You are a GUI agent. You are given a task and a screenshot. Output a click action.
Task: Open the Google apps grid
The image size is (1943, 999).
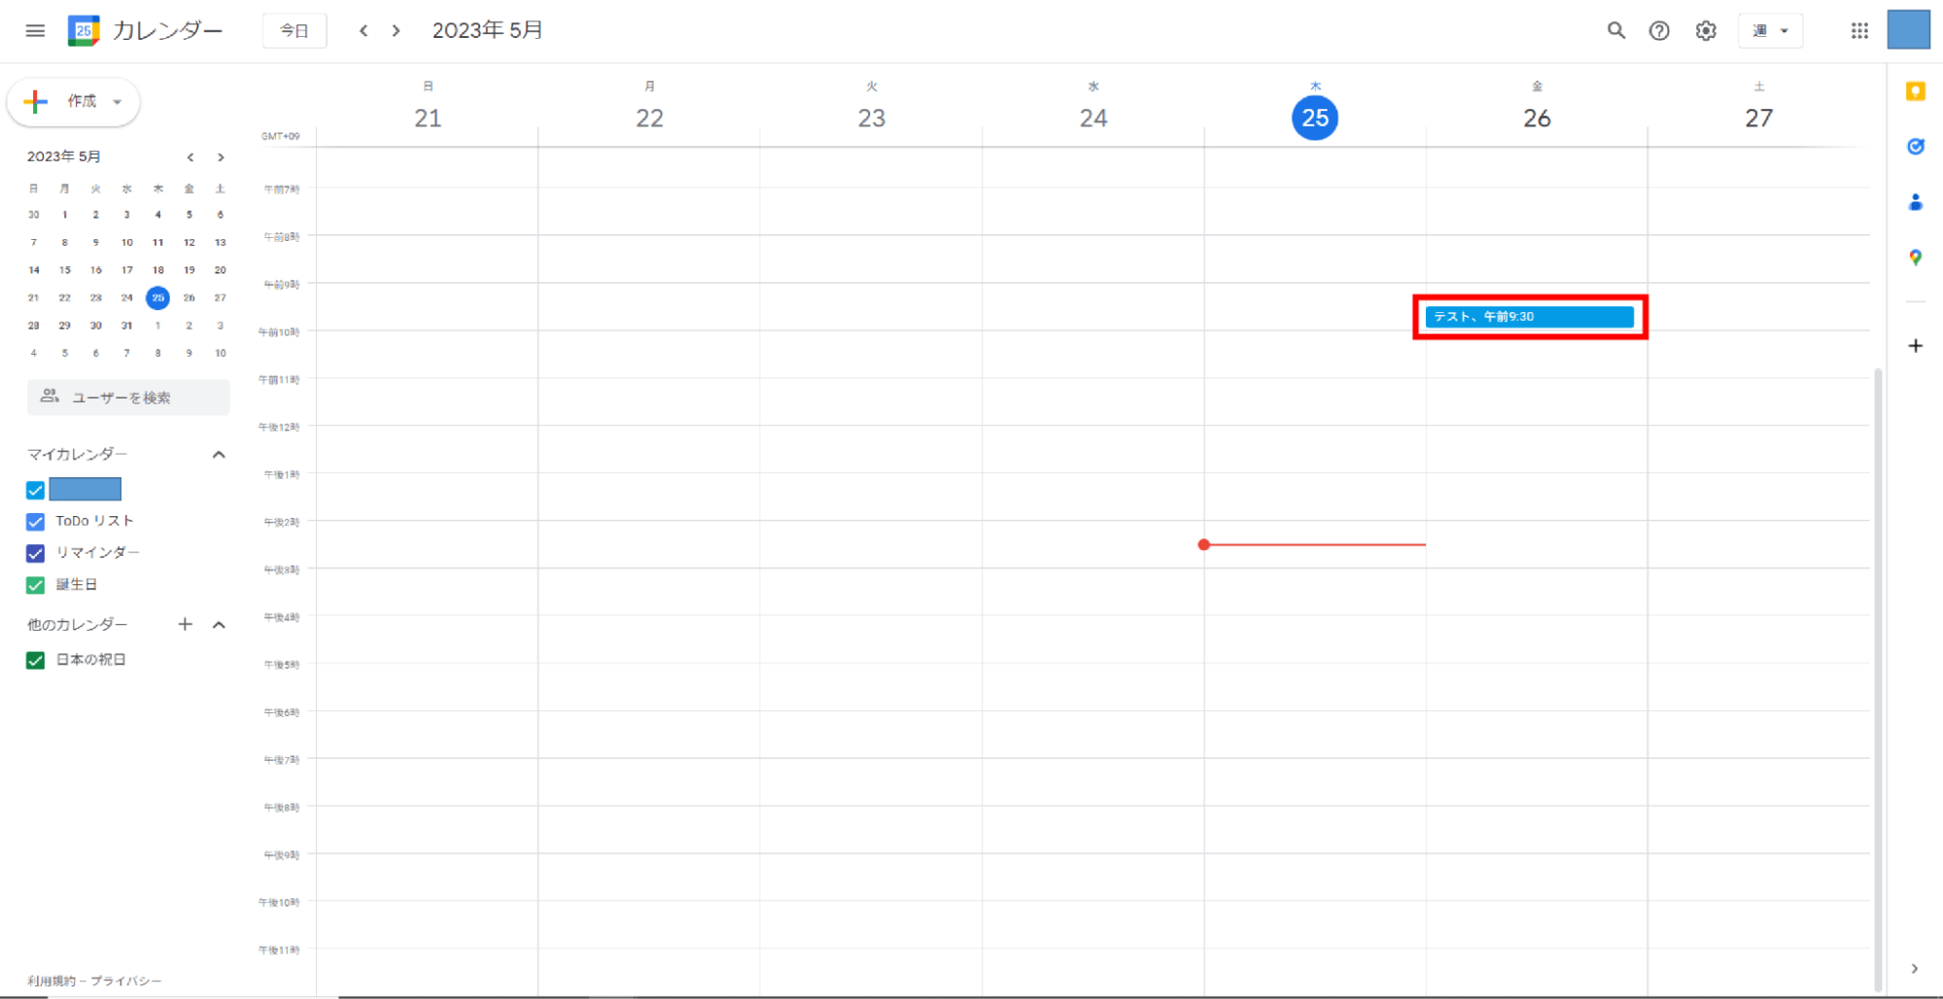coord(1859,31)
